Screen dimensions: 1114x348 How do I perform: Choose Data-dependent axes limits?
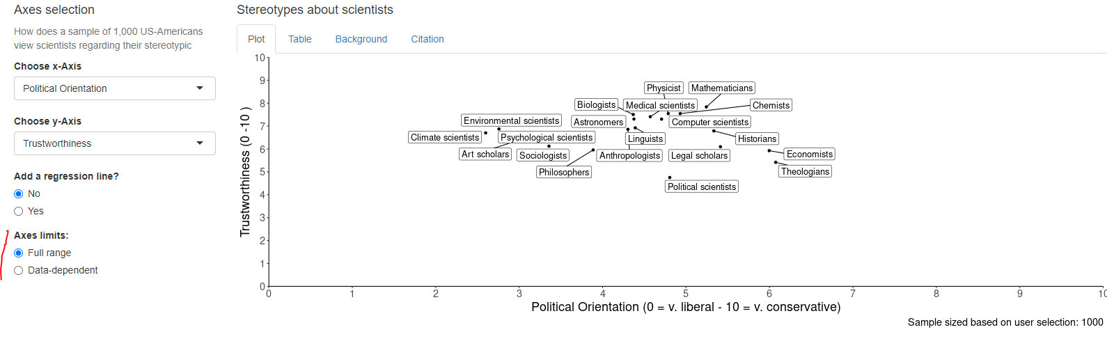19,270
